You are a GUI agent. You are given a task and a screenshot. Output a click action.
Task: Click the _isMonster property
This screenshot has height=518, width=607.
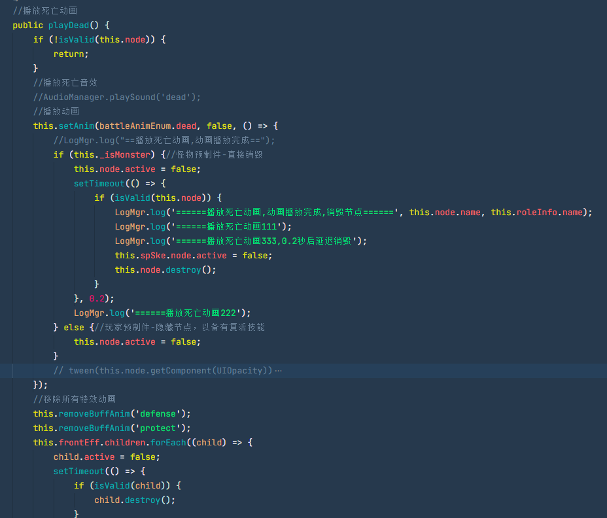(125, 154)
